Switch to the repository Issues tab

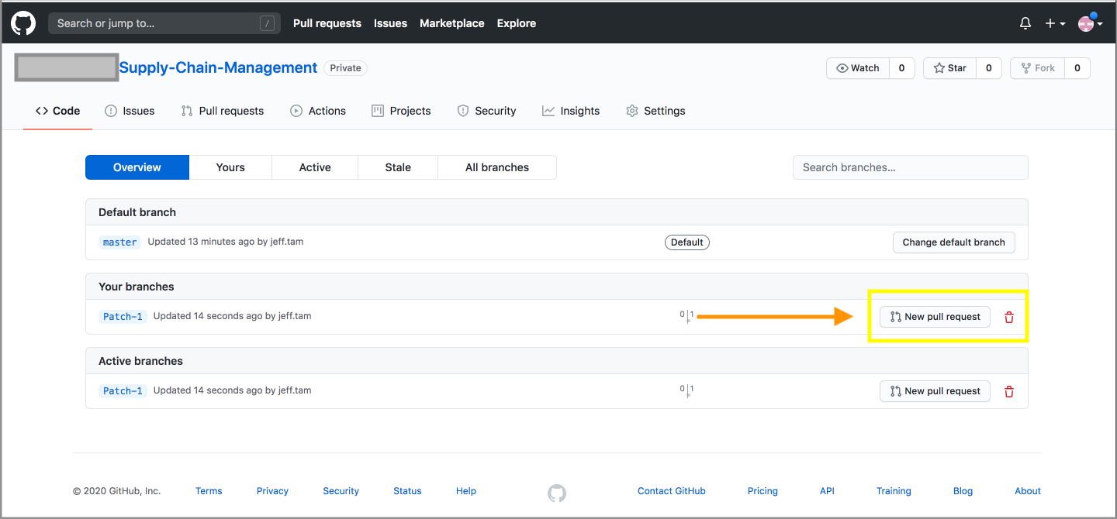(130, 111)
